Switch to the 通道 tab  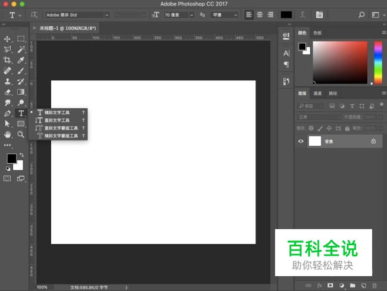coord(317,93)
